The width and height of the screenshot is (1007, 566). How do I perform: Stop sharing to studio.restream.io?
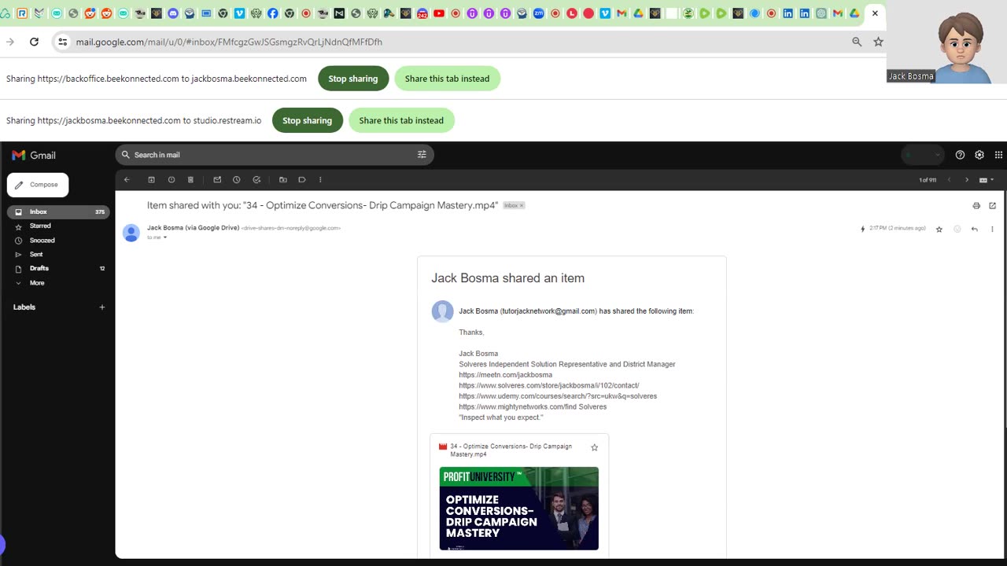point(307,120)
